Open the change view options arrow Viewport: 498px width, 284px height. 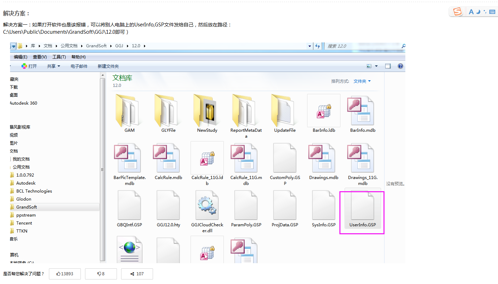(x=376, y=66)
